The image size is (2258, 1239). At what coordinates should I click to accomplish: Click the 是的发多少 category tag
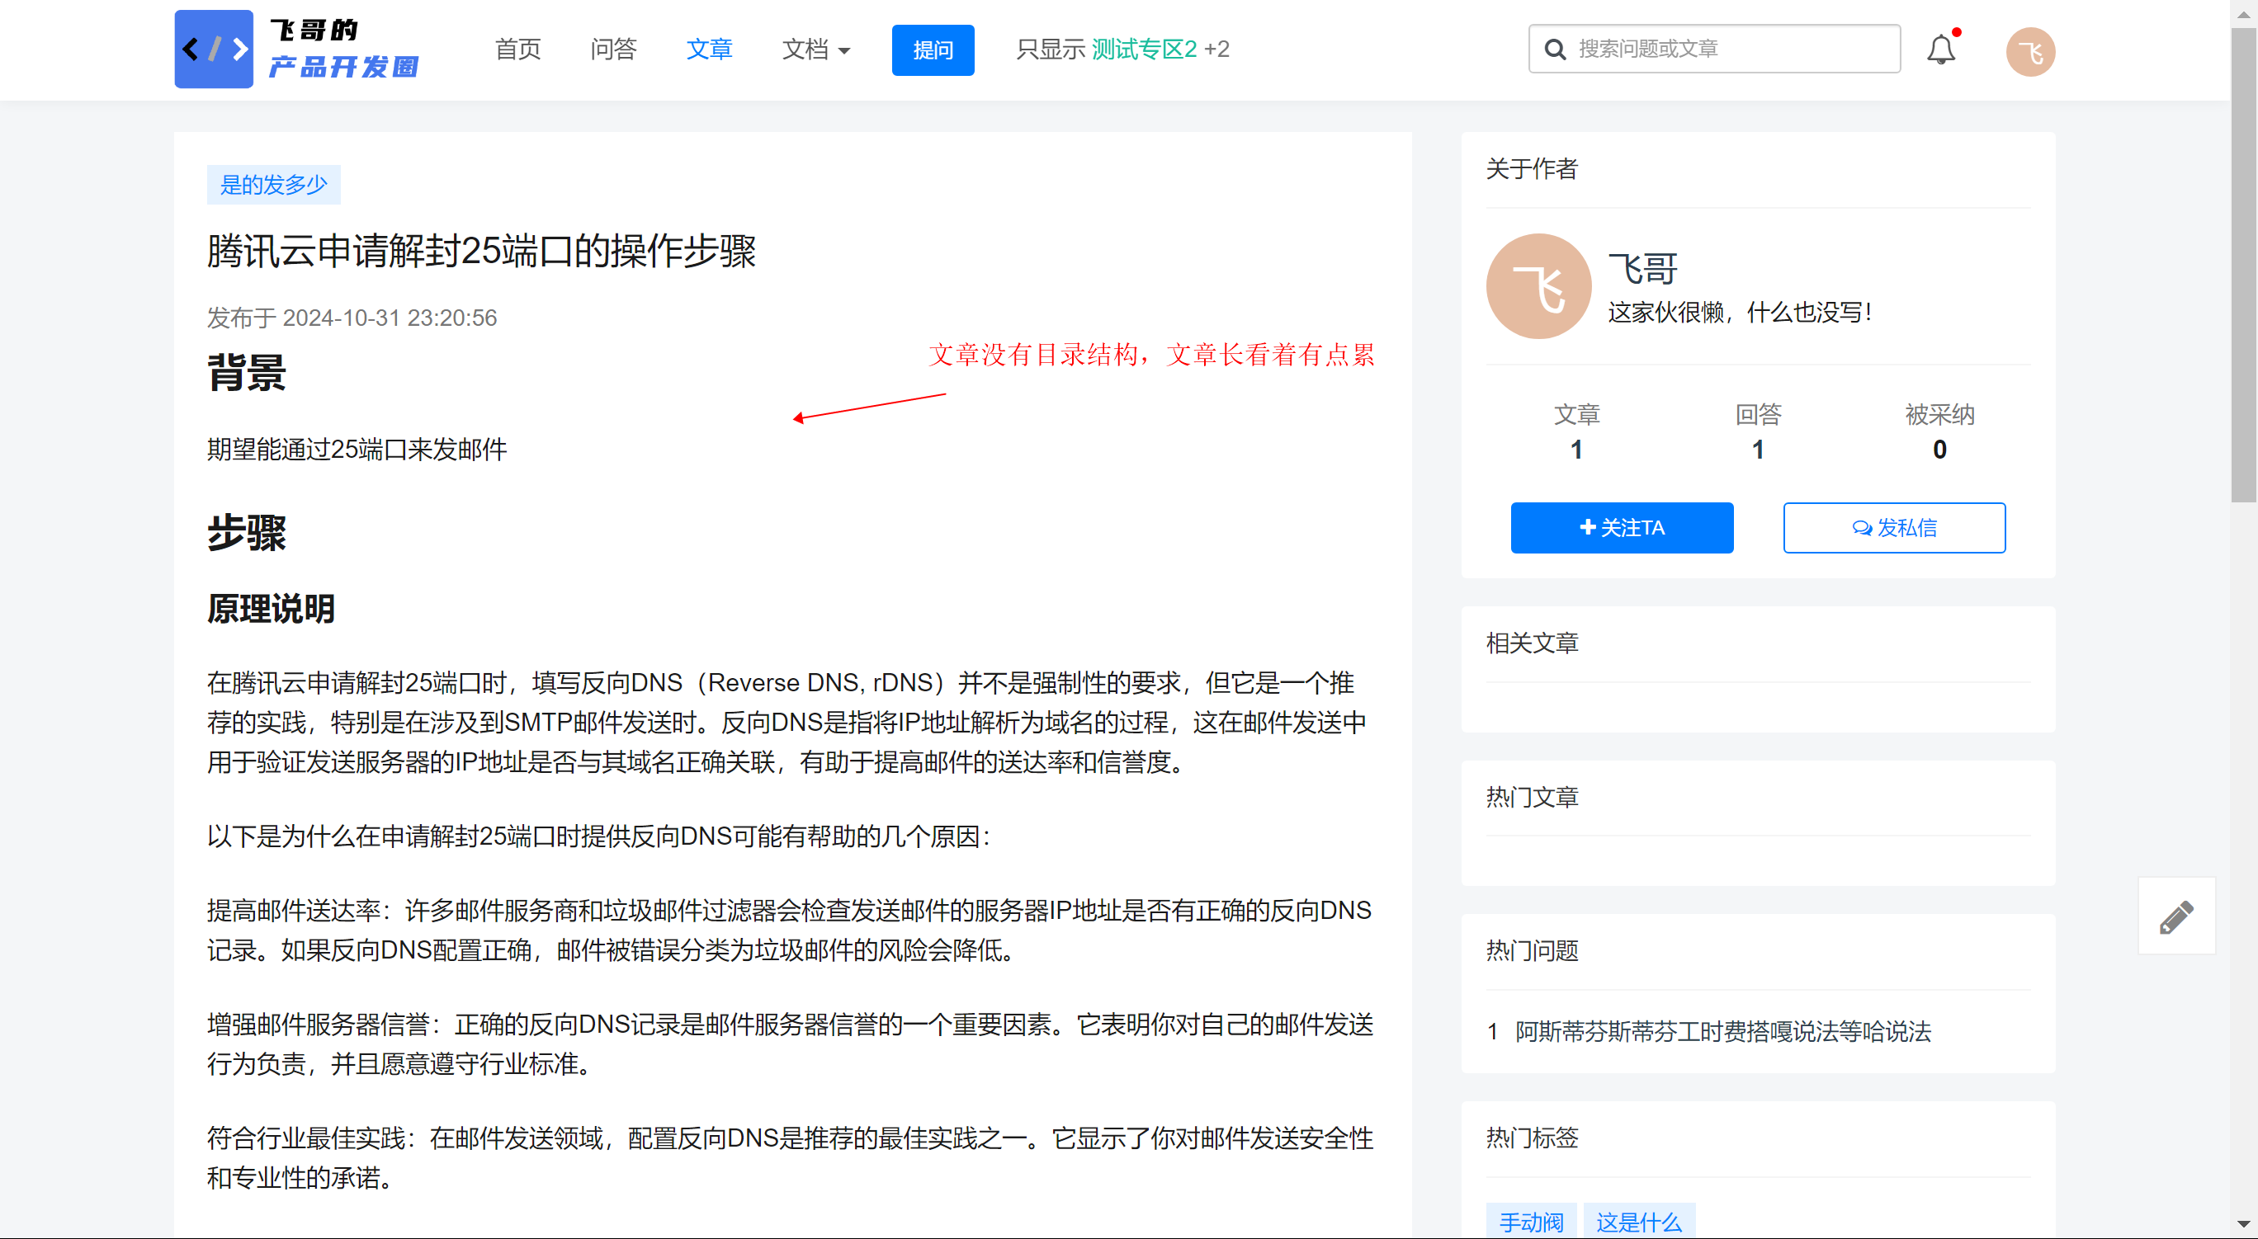tap(273, 185)
